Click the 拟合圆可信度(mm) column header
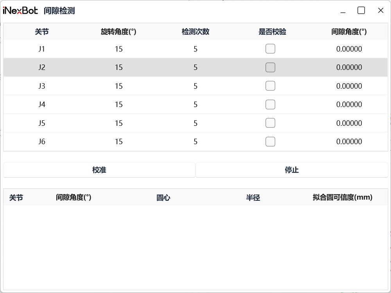The image size is (391, 293). coord(343,198)
